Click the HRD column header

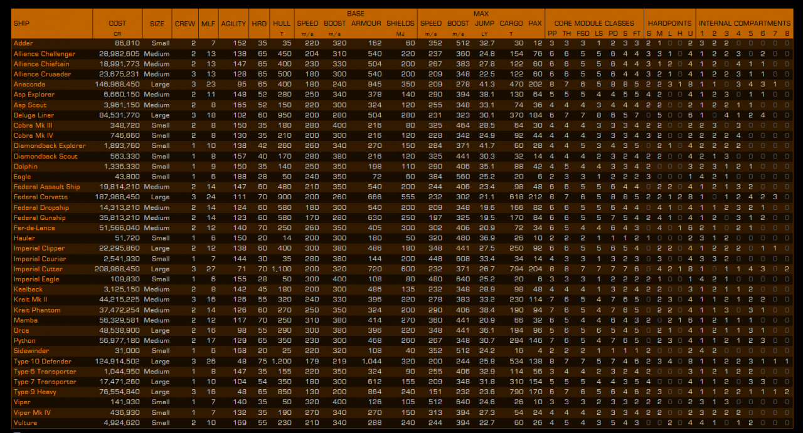(x=258, y=23)
